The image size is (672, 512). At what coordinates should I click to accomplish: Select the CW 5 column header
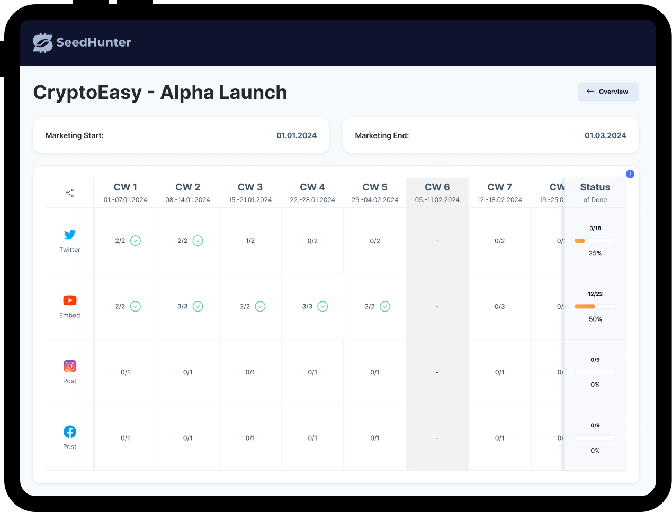(x=375, y=193)
